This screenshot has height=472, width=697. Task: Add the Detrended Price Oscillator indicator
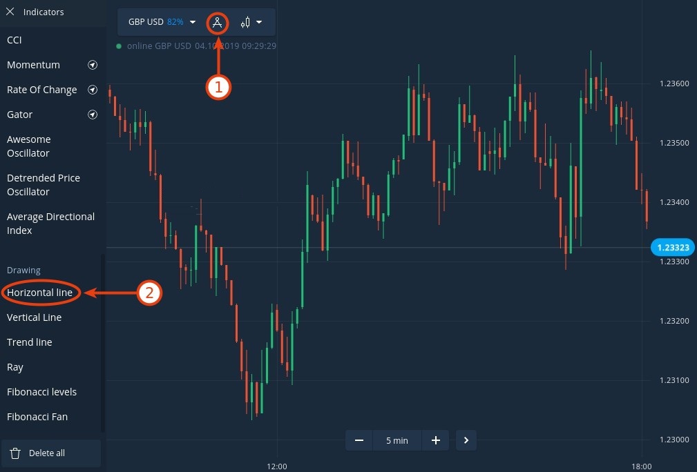pos(43,185)
